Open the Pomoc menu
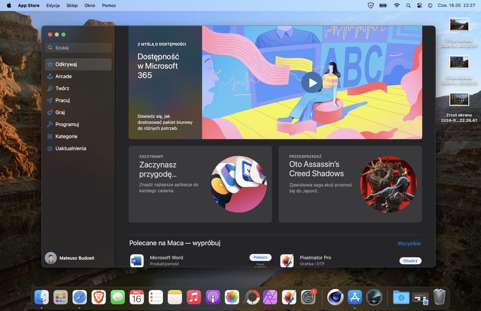Viewport: 481px width, 311px height. [109, 6]
